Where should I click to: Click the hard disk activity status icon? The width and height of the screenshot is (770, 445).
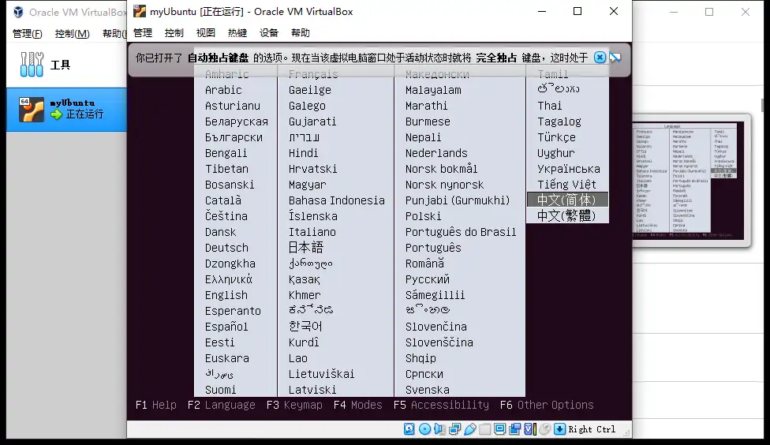(409, 429)
